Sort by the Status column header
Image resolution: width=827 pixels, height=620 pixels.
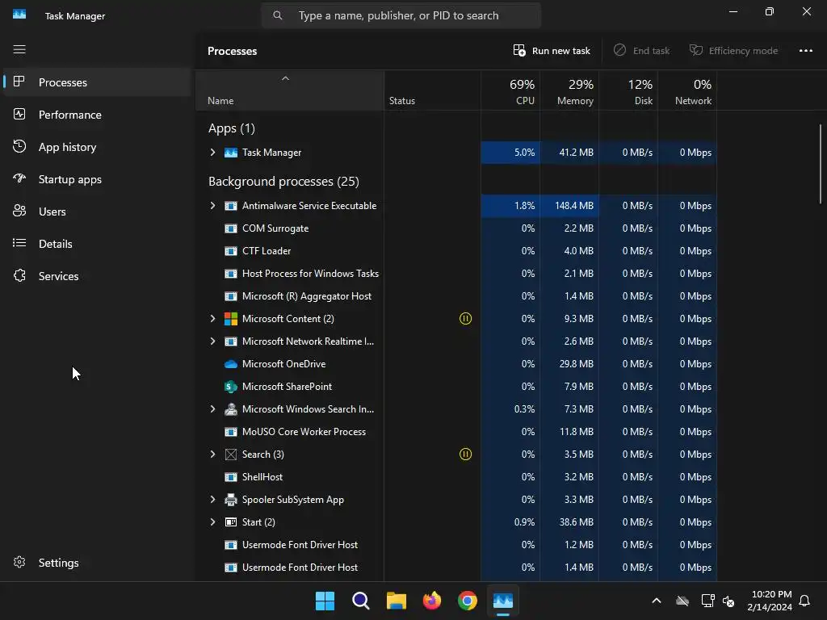point(432,90)
